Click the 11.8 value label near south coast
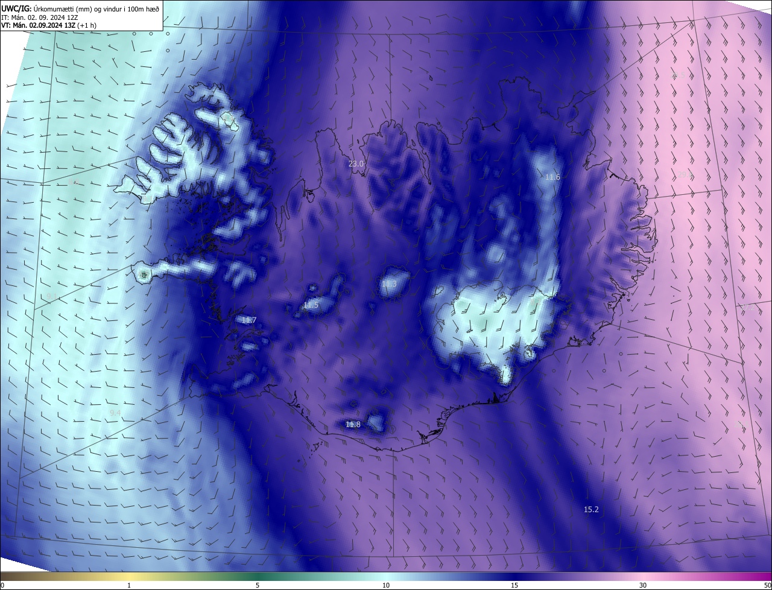This screenshot has height=590, width=772. click(x=353, y=425)
